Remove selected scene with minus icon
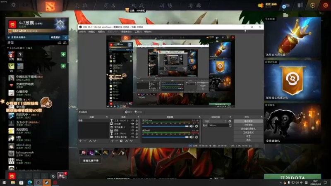This screenshot has width=331, height=186. click(85, 141)
